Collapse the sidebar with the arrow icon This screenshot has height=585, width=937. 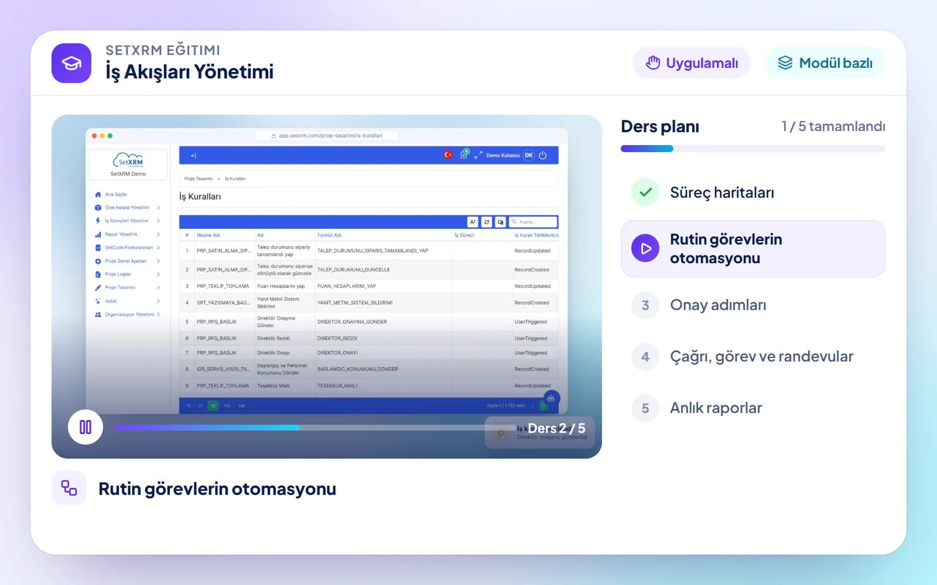tap(193, 156)
